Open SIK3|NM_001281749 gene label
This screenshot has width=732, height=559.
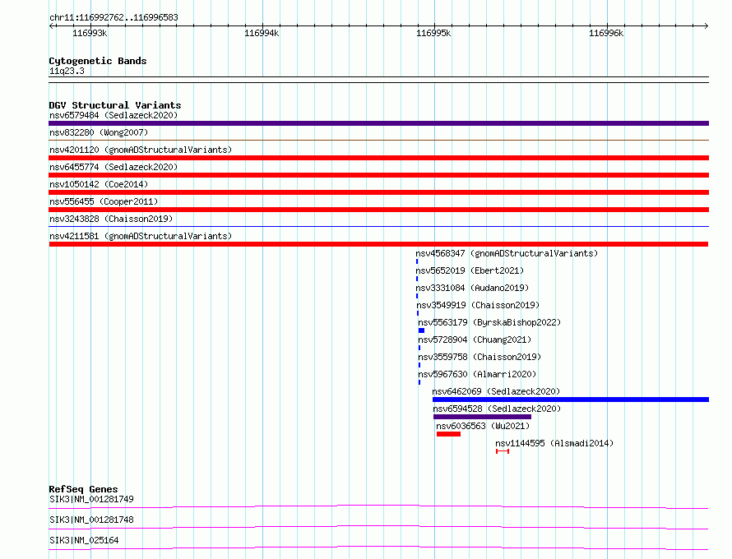point(91,499)
